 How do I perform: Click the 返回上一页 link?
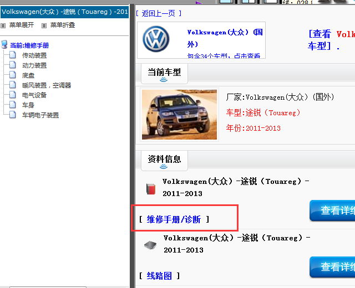(159, 13)
